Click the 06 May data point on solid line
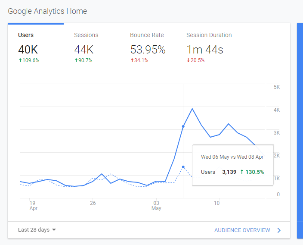 pyautogui.click(x=183, y=126)
